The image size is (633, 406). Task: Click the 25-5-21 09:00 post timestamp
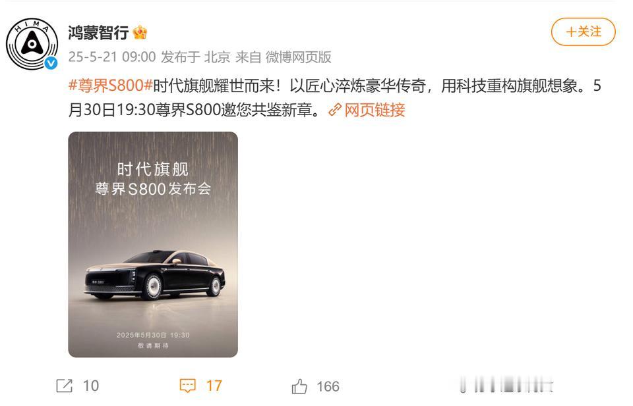pos(112,57)
